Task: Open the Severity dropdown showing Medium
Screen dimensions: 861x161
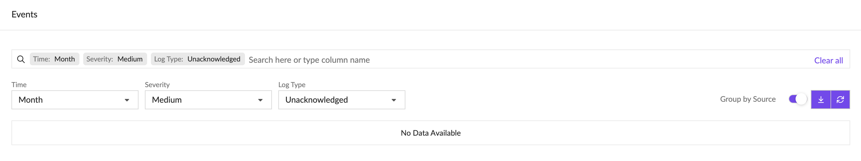Action: click(x=208, y=100)
